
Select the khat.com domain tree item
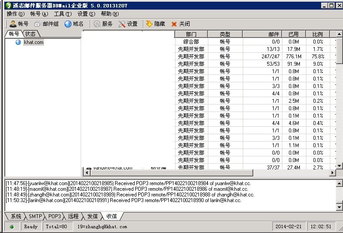click(34, 42)
